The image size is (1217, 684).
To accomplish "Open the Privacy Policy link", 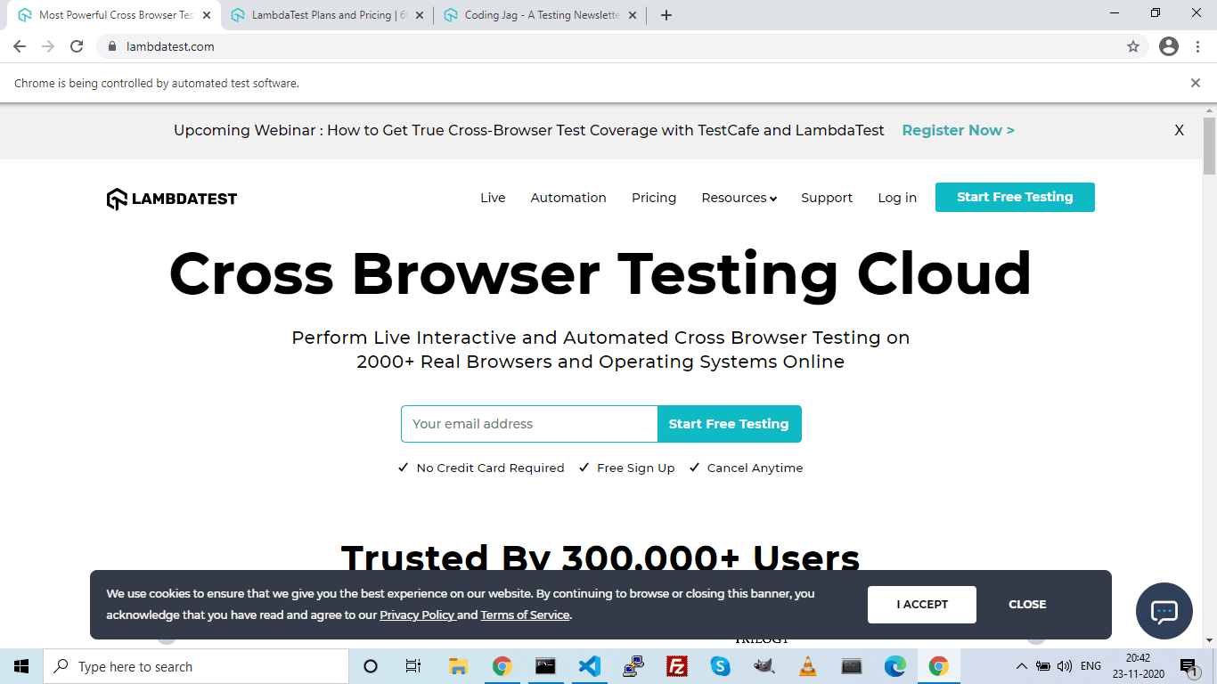I will (x=417, y=615).
